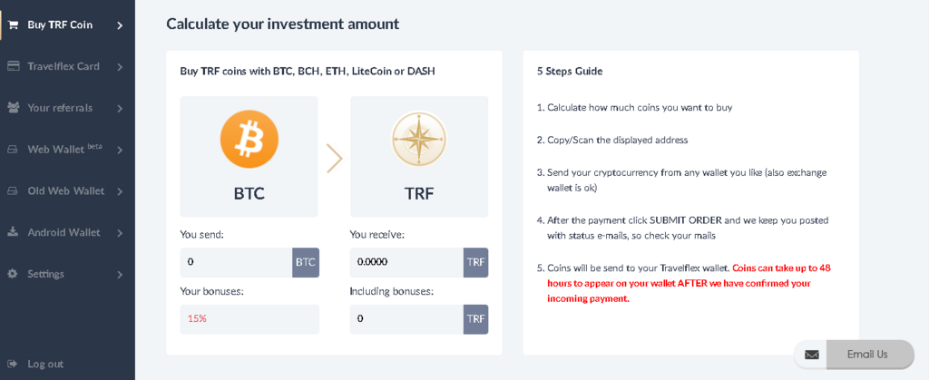
Task: Expand the Buy TRF Coin chevron
Action: (x=120, y=25)
